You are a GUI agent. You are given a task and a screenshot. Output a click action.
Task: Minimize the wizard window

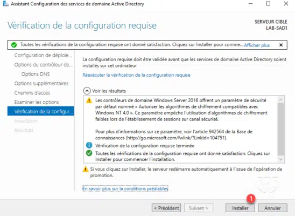coord(251,4)
